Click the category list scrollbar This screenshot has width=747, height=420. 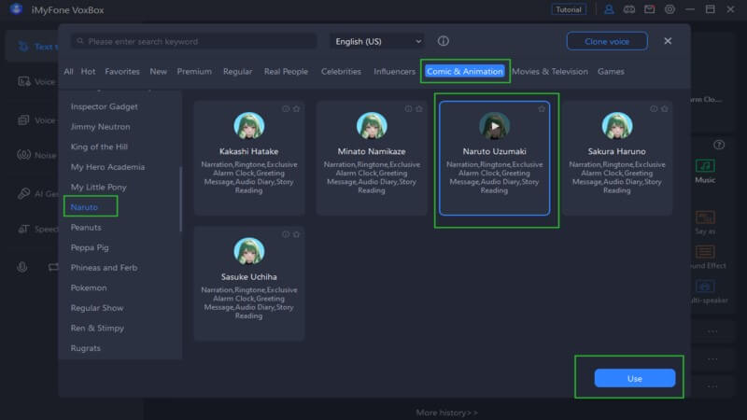point(180,199)
